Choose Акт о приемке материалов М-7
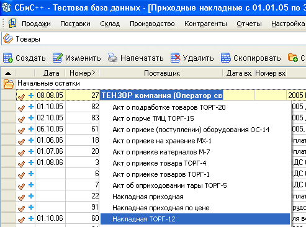 point(196,152)
